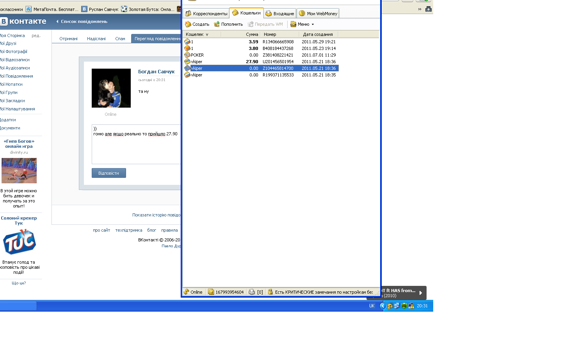
Task: Open the Руслан Савчук bookmark
Action: coord(100,9)
